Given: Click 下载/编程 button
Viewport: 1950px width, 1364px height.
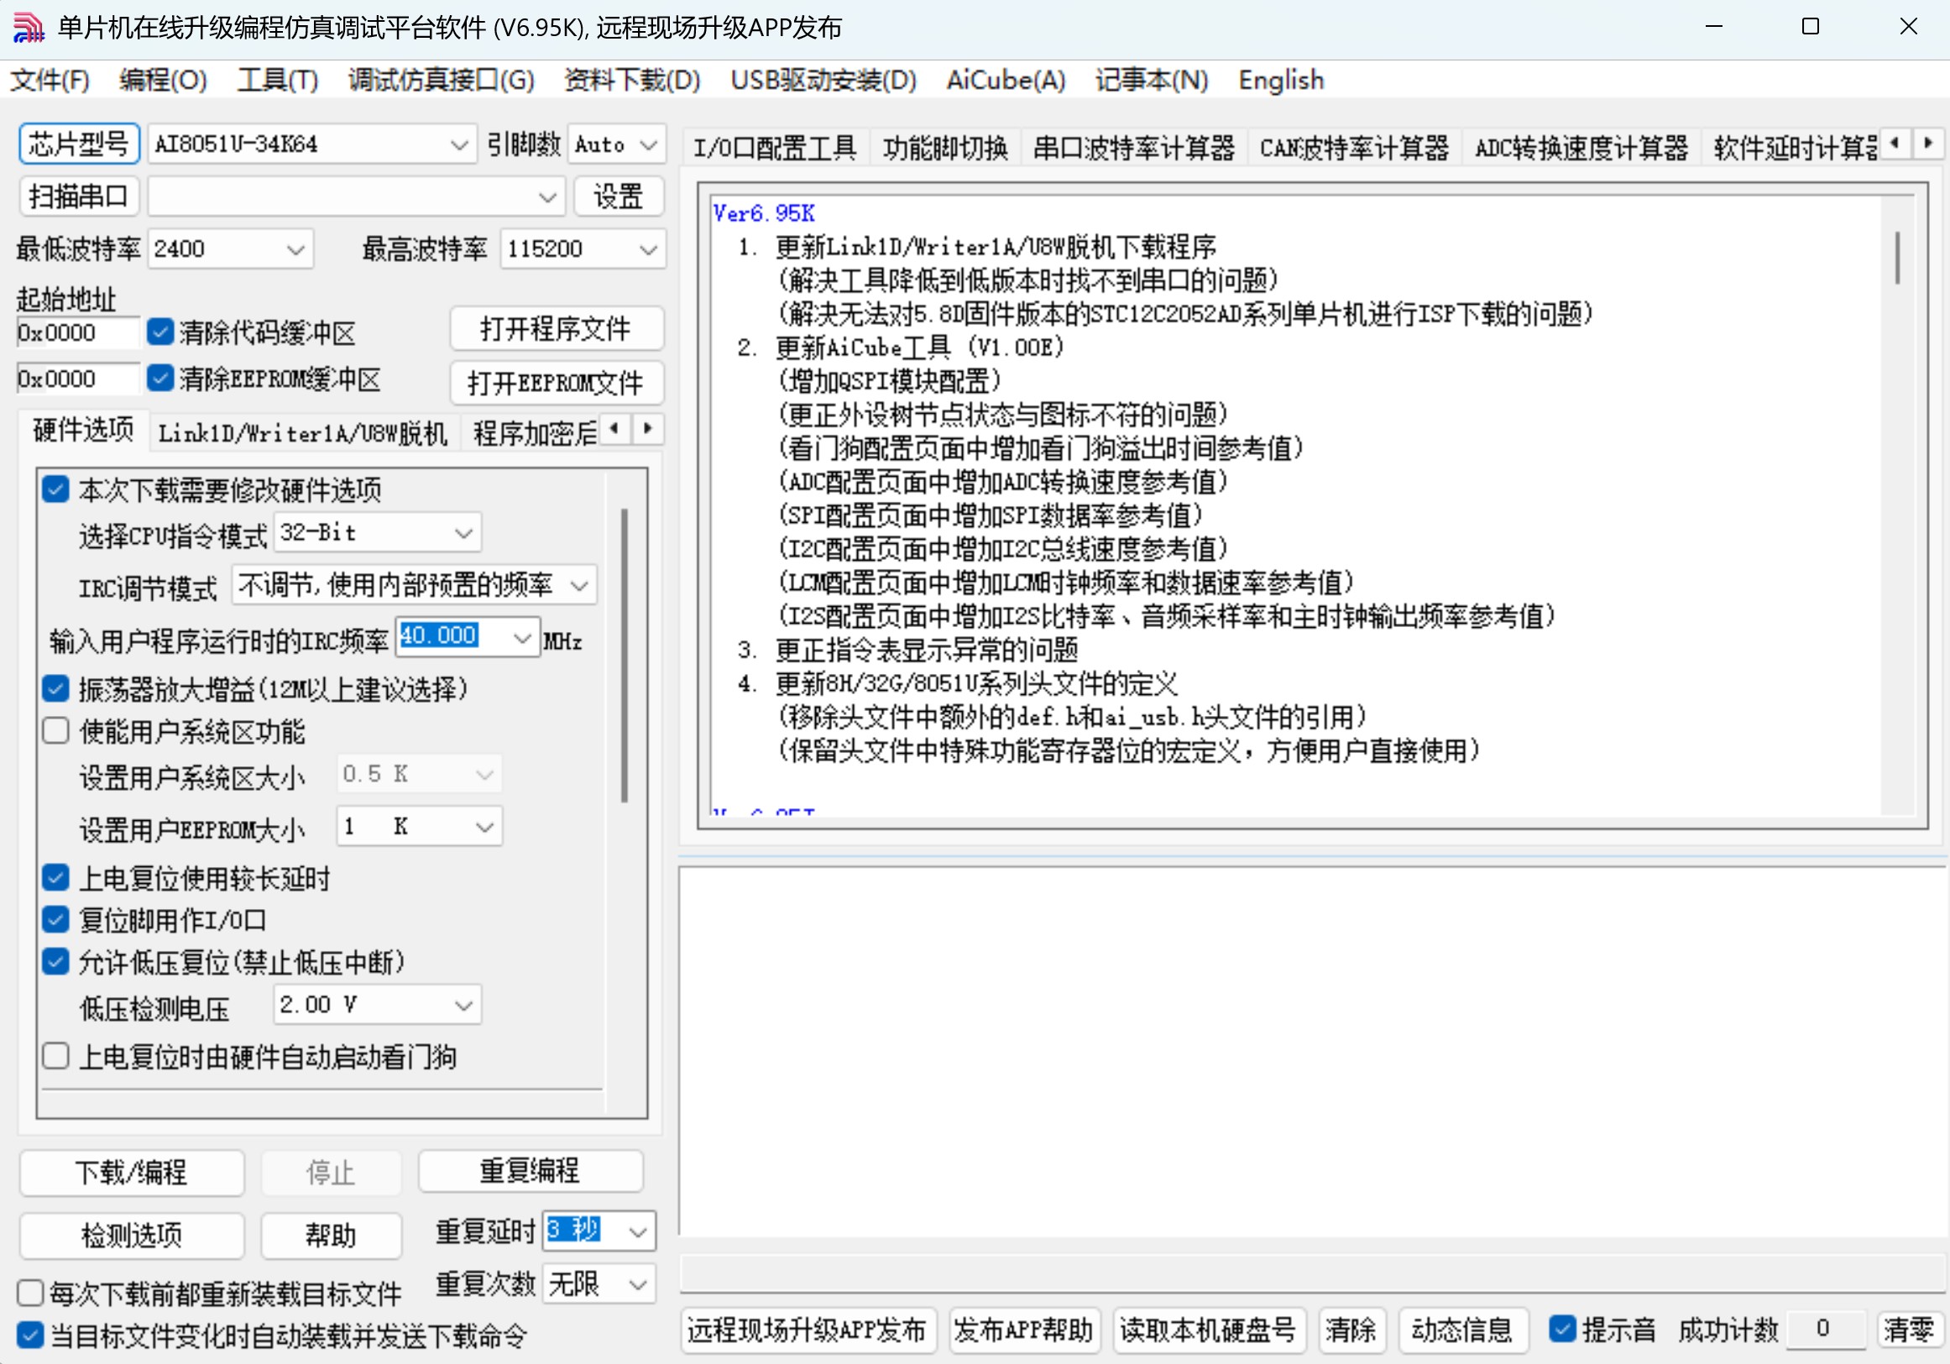Looking at the screenshot, I should [132, 1173].
